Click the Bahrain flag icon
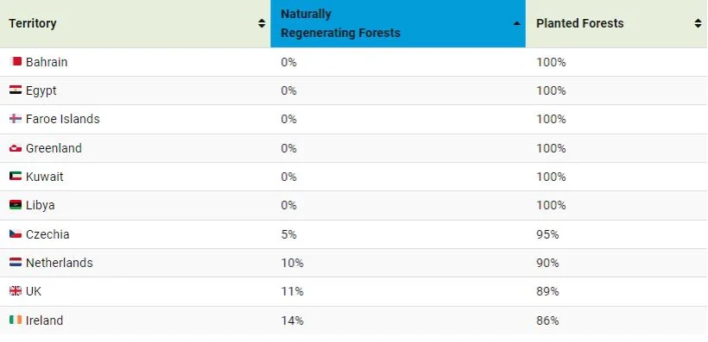 click(16, 61)
